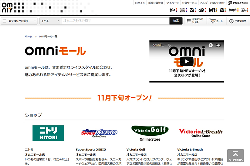Click the ホーム breadcrumb link
Screen dimensions: 250x166
28,36
